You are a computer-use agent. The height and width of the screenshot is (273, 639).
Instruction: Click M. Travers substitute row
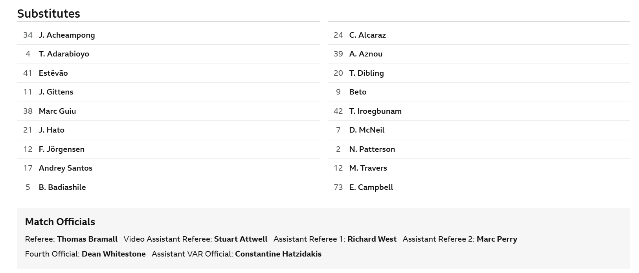(x=368, y=168)
